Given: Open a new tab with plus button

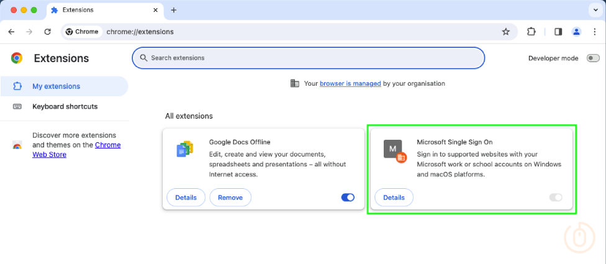Looking at the screenshot, I should [x=174, y=10].
